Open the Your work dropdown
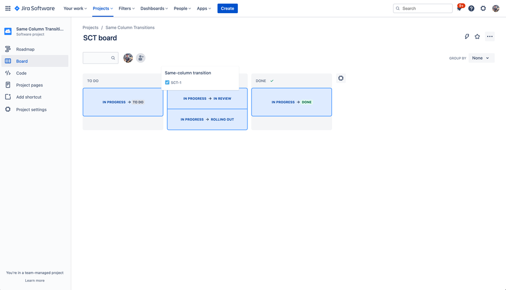506x290 pixels. (75, 9)
